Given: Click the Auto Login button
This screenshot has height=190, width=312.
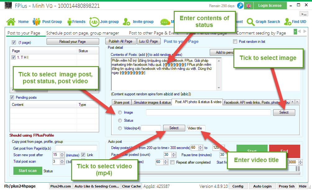Looking at the screenshot, I should 262,186.
